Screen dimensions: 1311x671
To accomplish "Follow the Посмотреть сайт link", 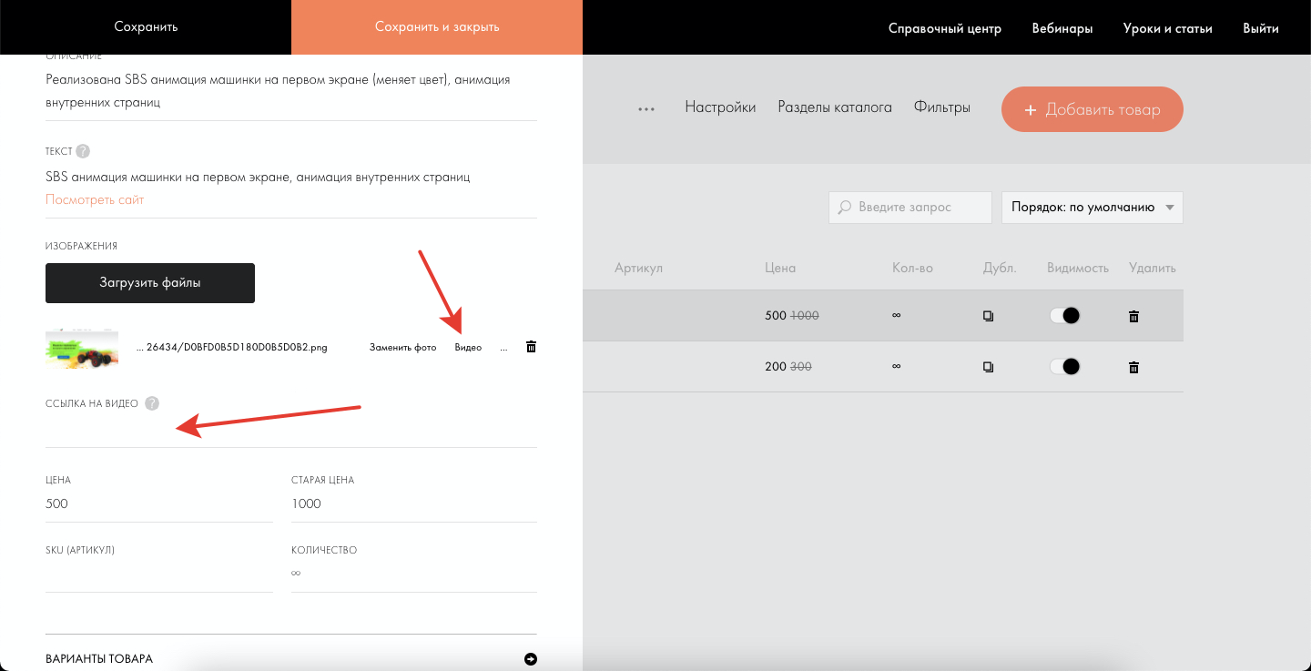I will pos(95,199).
